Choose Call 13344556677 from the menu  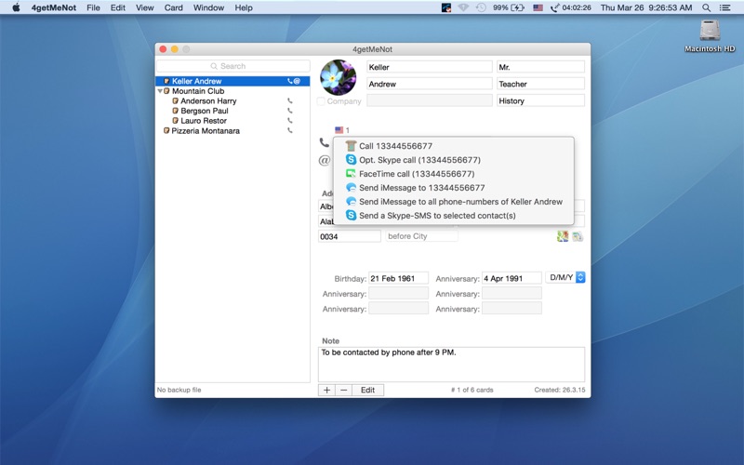coord(454,146)
